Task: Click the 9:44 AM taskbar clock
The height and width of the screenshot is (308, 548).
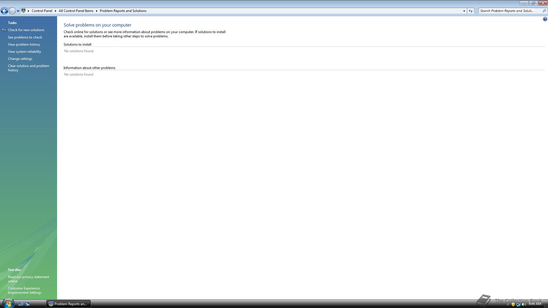Action: pyautogui.click(x=535, y=304)
